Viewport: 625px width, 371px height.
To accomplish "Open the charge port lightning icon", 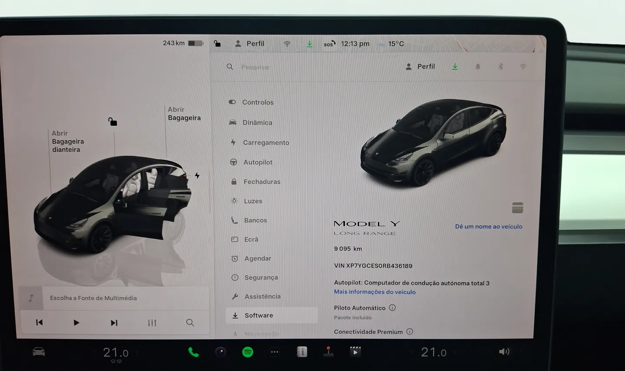I will tap(197, 176).
